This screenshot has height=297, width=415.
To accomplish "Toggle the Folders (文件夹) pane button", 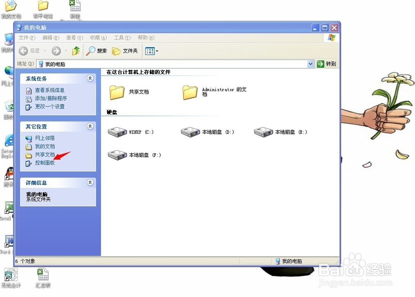I will 125,51.
